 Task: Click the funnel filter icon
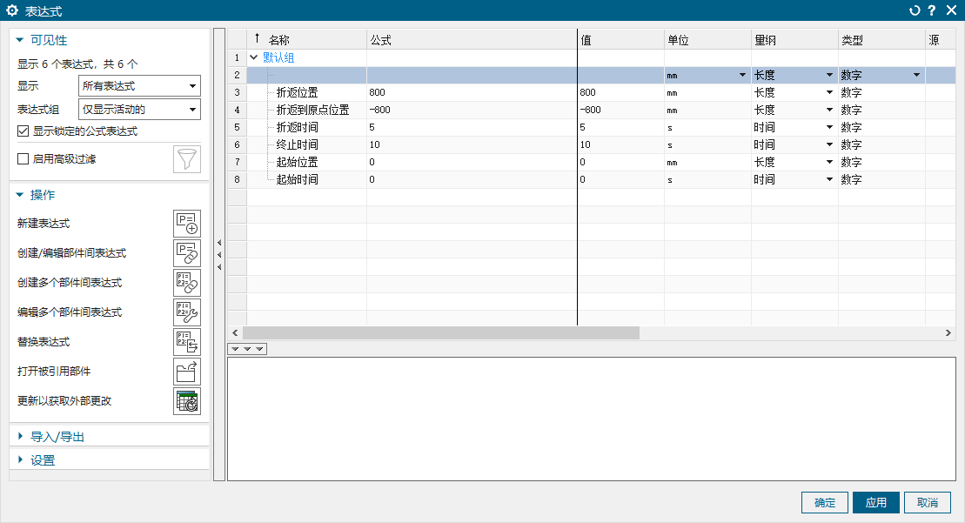186,159
